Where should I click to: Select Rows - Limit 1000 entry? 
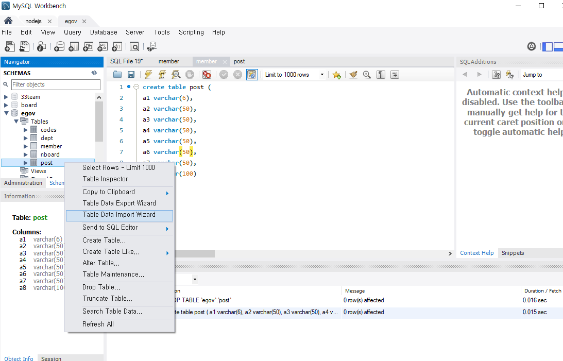(120, 167)
